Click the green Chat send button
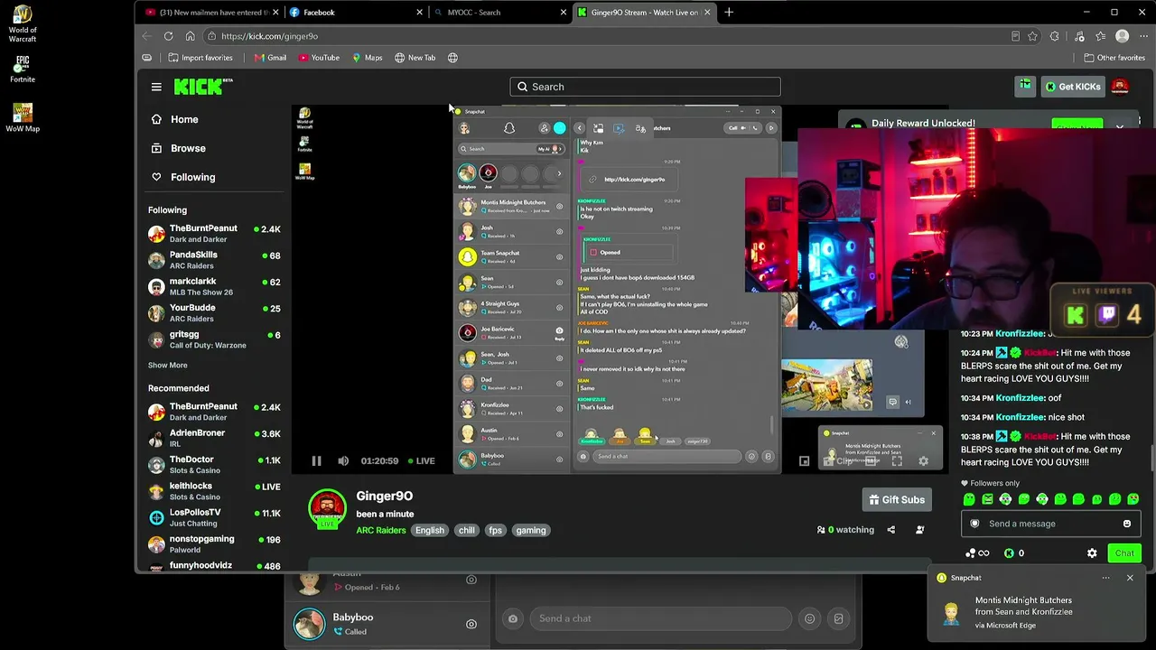 click(x=1124, y=553)
